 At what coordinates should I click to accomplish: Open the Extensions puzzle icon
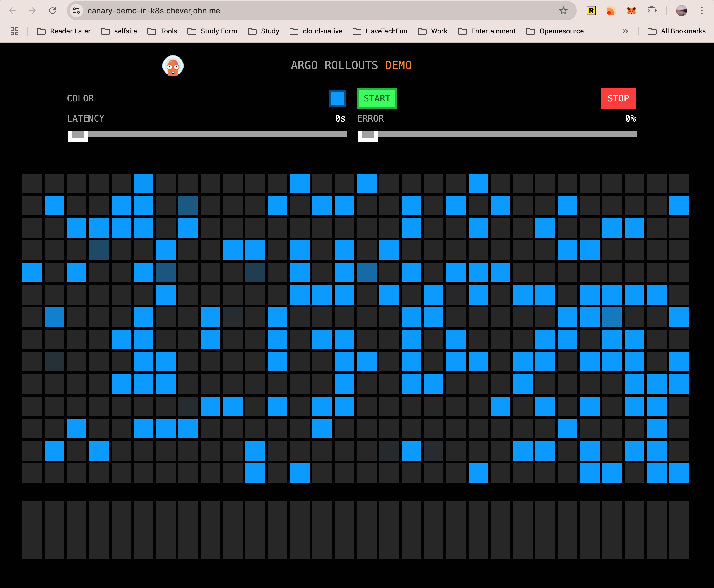pyautogui.click(x=651, y=11)
